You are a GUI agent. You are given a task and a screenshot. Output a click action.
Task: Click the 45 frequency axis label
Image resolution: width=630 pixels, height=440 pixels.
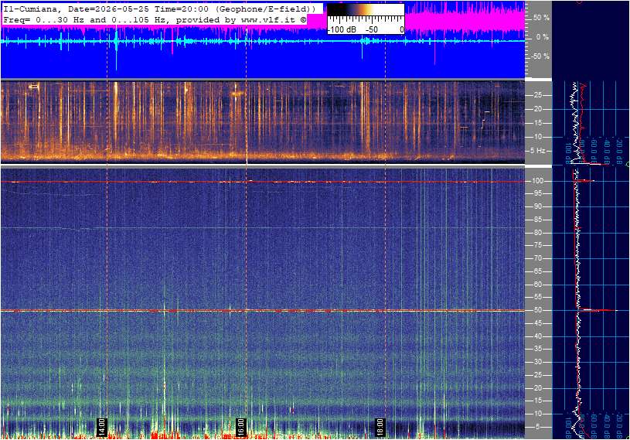(537, 323)
